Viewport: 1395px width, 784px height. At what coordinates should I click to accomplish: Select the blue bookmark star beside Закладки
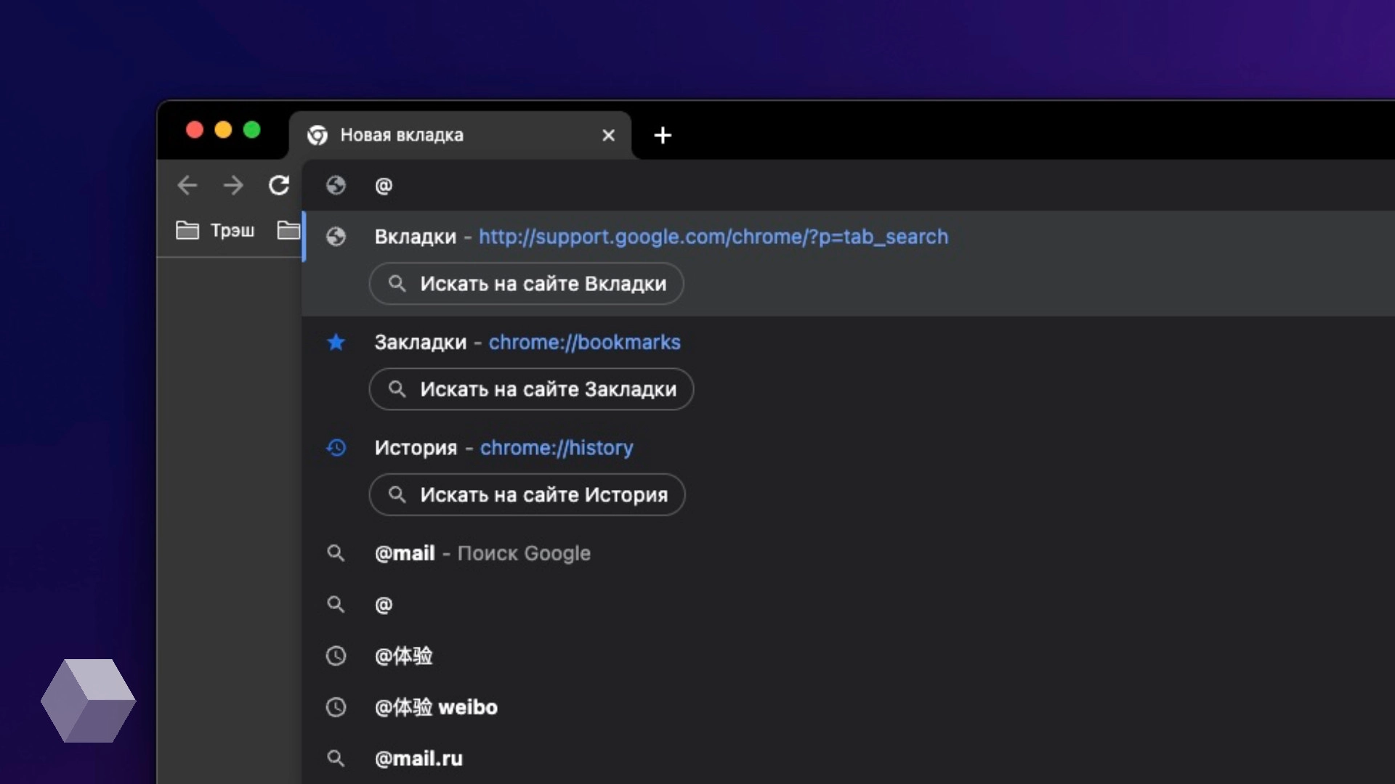pos(336,342)
